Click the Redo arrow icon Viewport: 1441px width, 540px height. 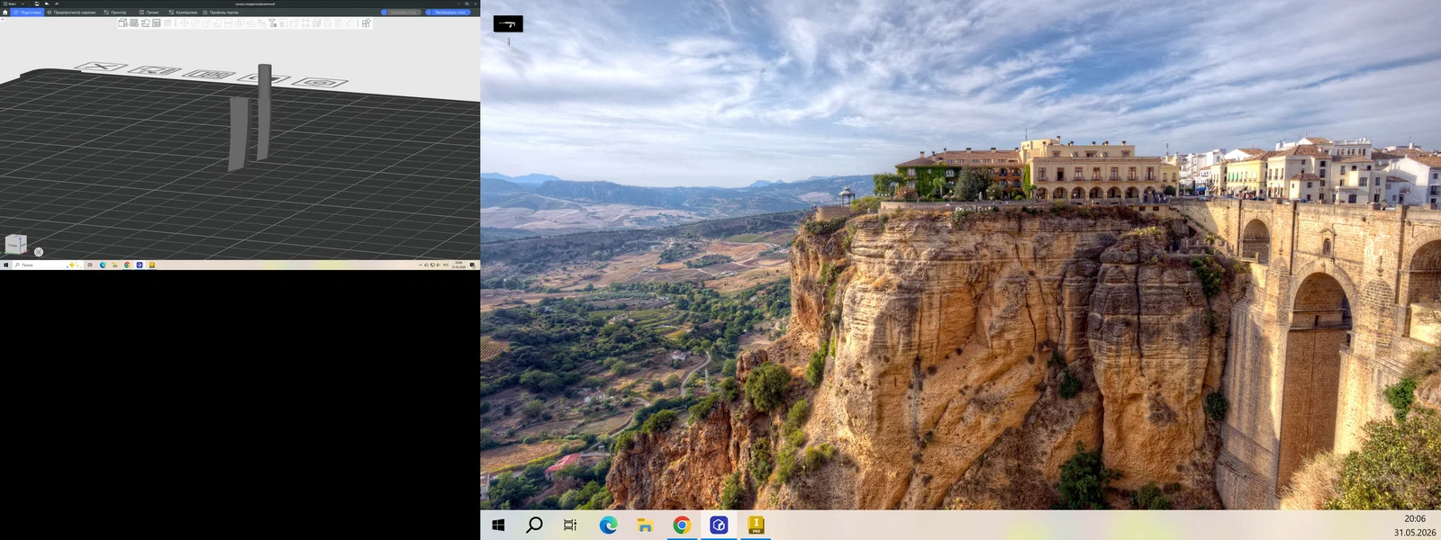pyautogui.click(x=56, y=4)
